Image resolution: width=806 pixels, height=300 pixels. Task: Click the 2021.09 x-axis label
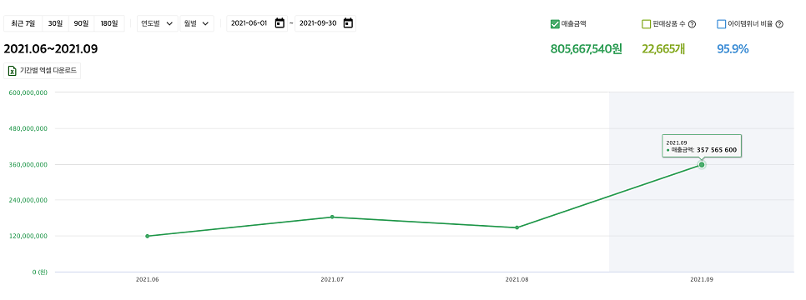click(702, 280)
